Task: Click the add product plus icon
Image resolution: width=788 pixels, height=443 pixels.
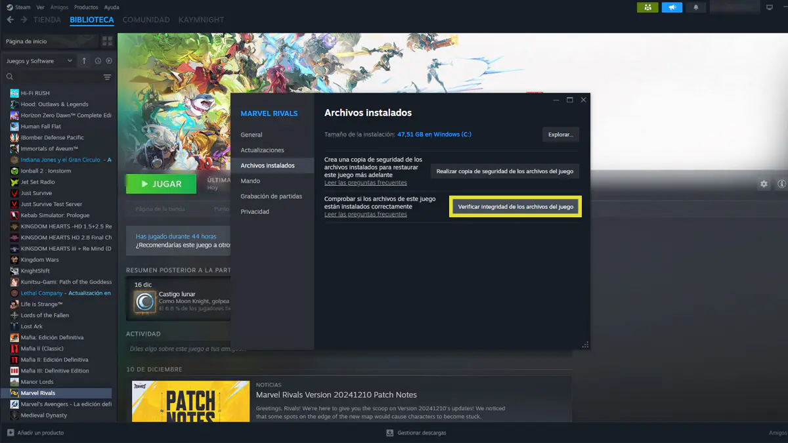Action: tap(10, 433)
